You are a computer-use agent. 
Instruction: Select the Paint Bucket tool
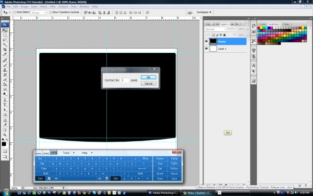[x=5, y=84]
